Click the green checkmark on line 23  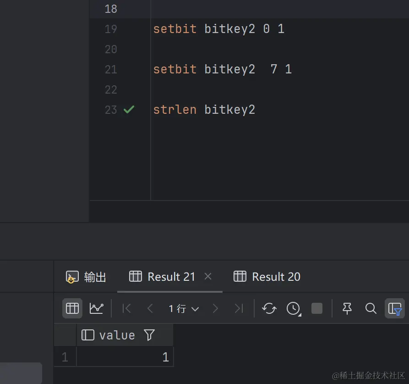[129, 110]
